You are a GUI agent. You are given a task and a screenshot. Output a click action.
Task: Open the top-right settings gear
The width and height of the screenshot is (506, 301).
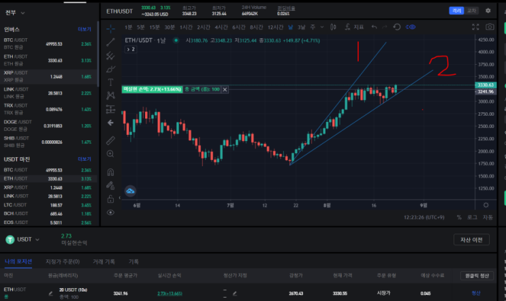click(x=488, y=11)
